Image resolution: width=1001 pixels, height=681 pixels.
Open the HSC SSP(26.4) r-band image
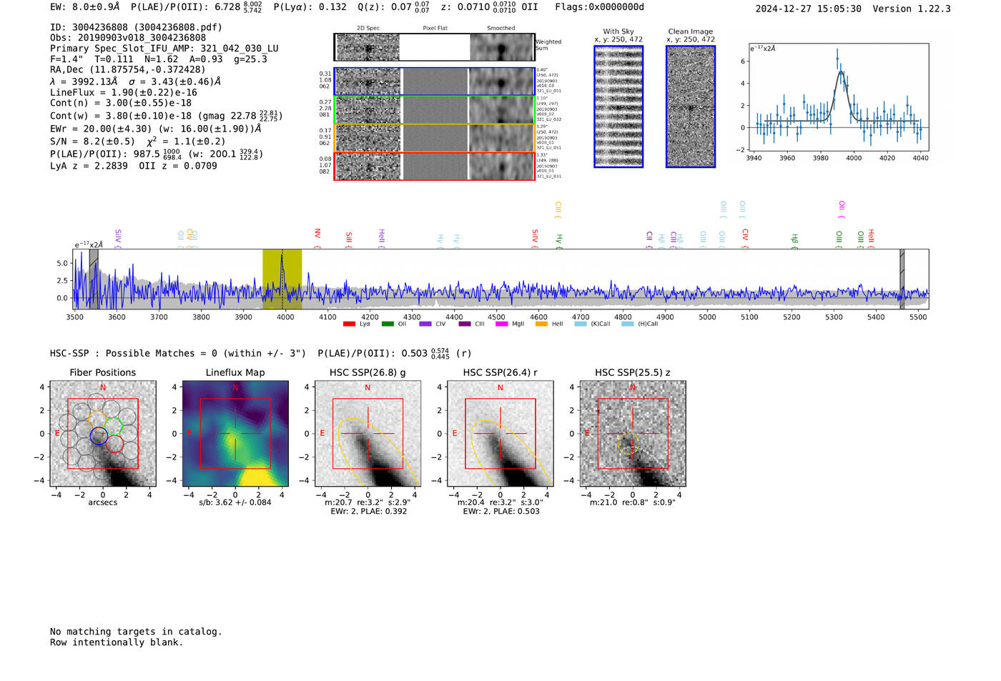[x=500, y=434]
